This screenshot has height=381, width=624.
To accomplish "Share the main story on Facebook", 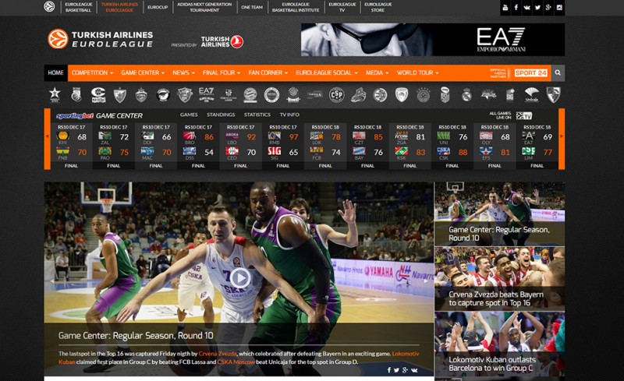I will 388,370.
